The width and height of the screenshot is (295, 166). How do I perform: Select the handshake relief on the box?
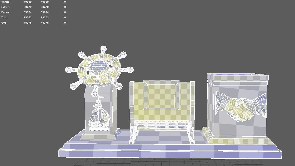(241, 106)
